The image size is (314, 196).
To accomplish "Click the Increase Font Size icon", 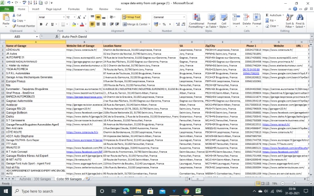I will [79, 17].
